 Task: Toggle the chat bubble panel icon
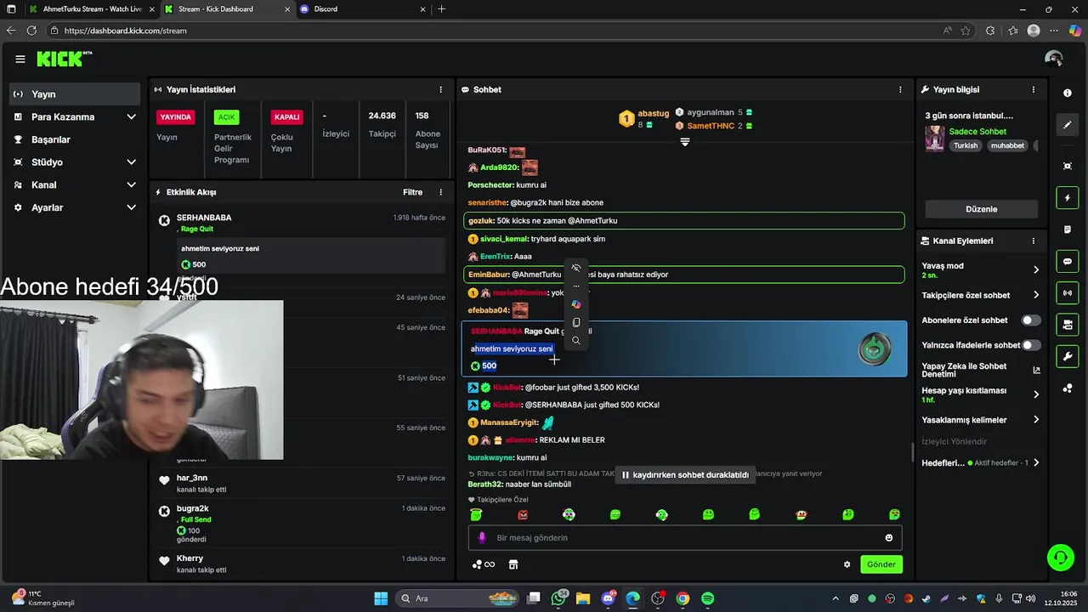(x=1068, y=262)
